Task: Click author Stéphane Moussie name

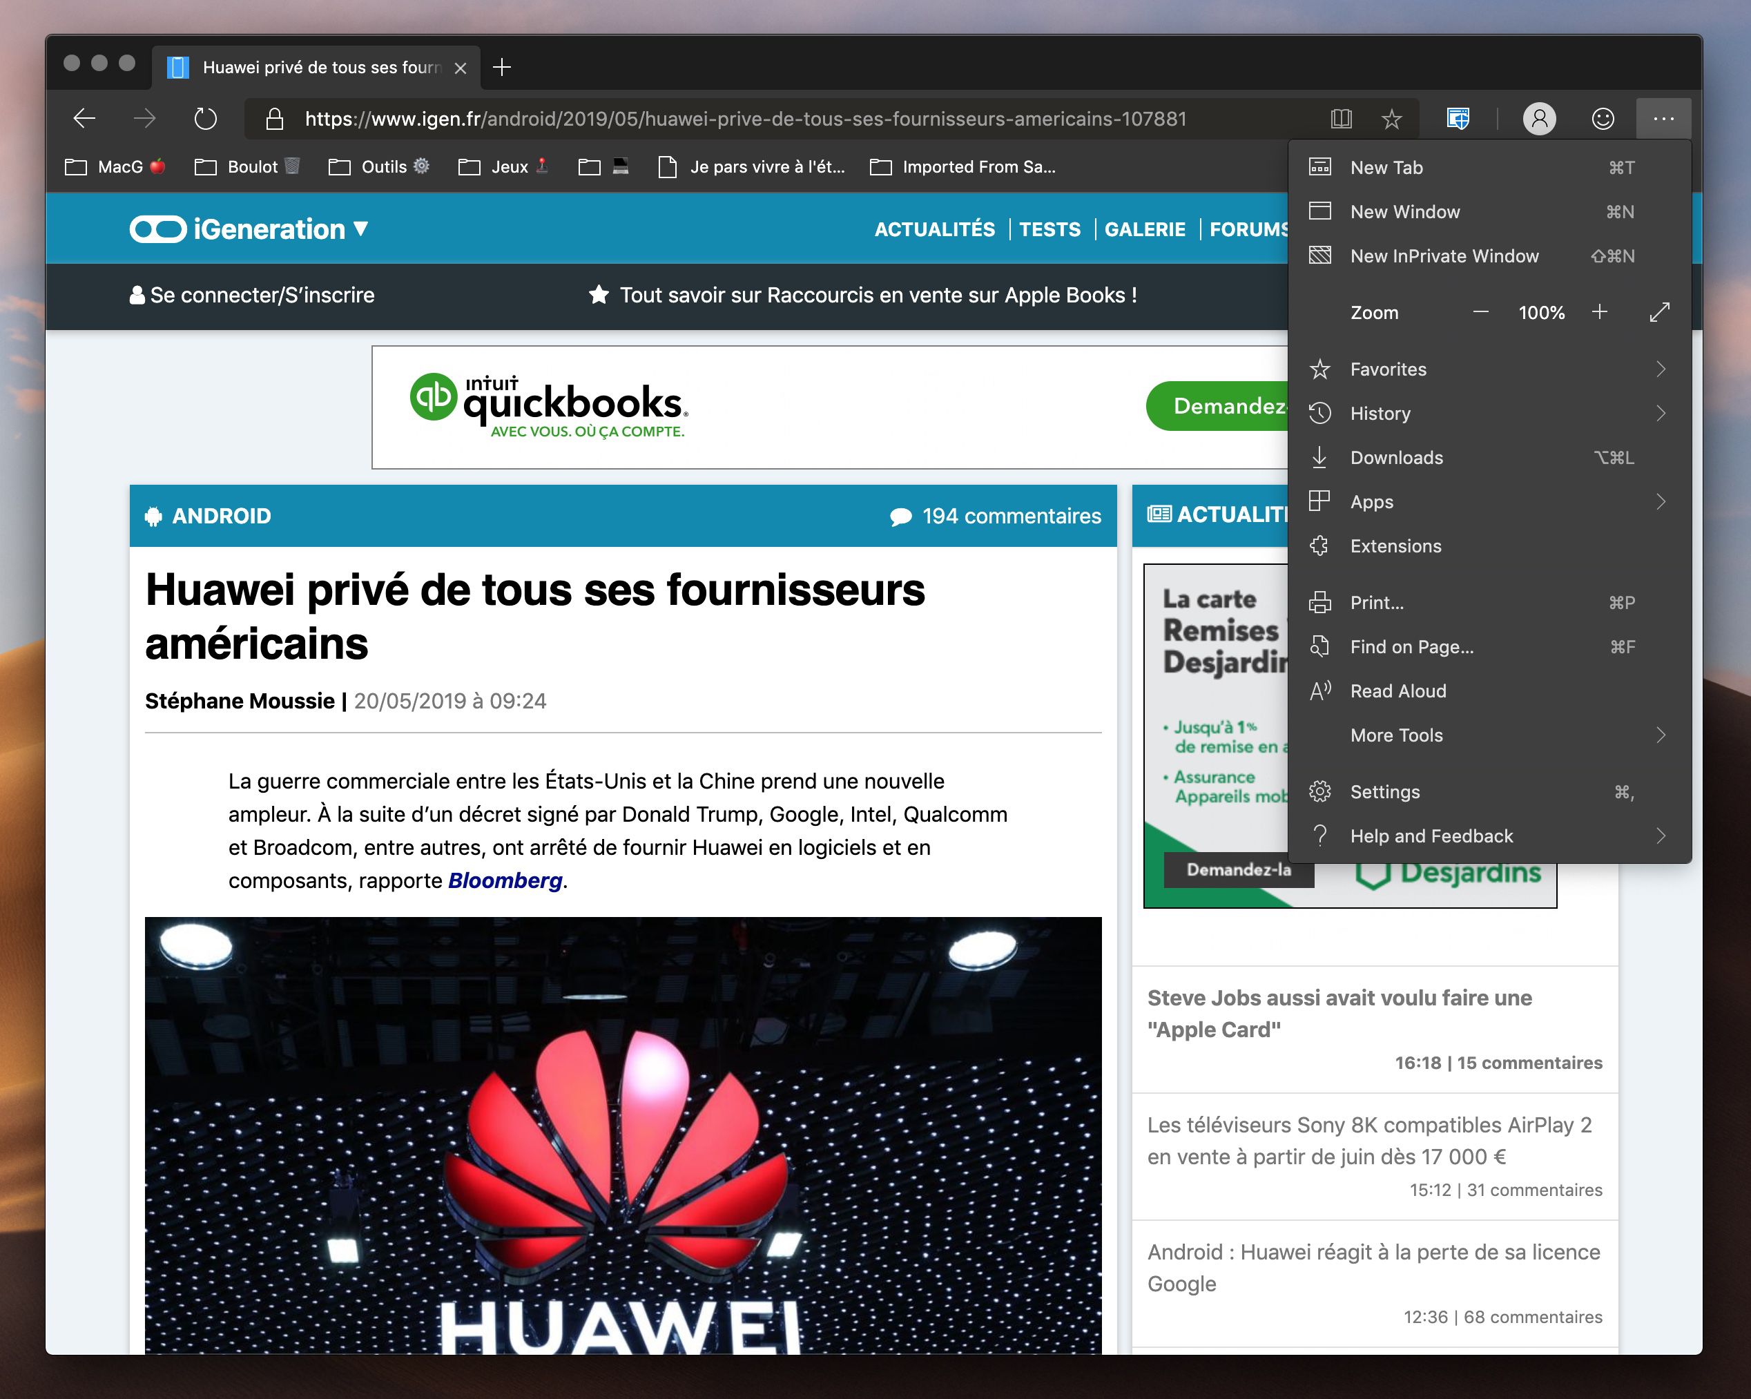Action: tap(240, 700)
